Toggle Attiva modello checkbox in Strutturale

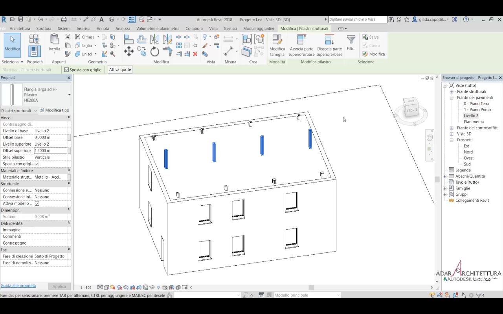tap(37, 204)
